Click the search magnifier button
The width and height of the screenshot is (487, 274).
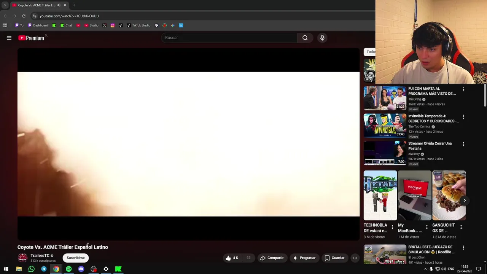305,38
